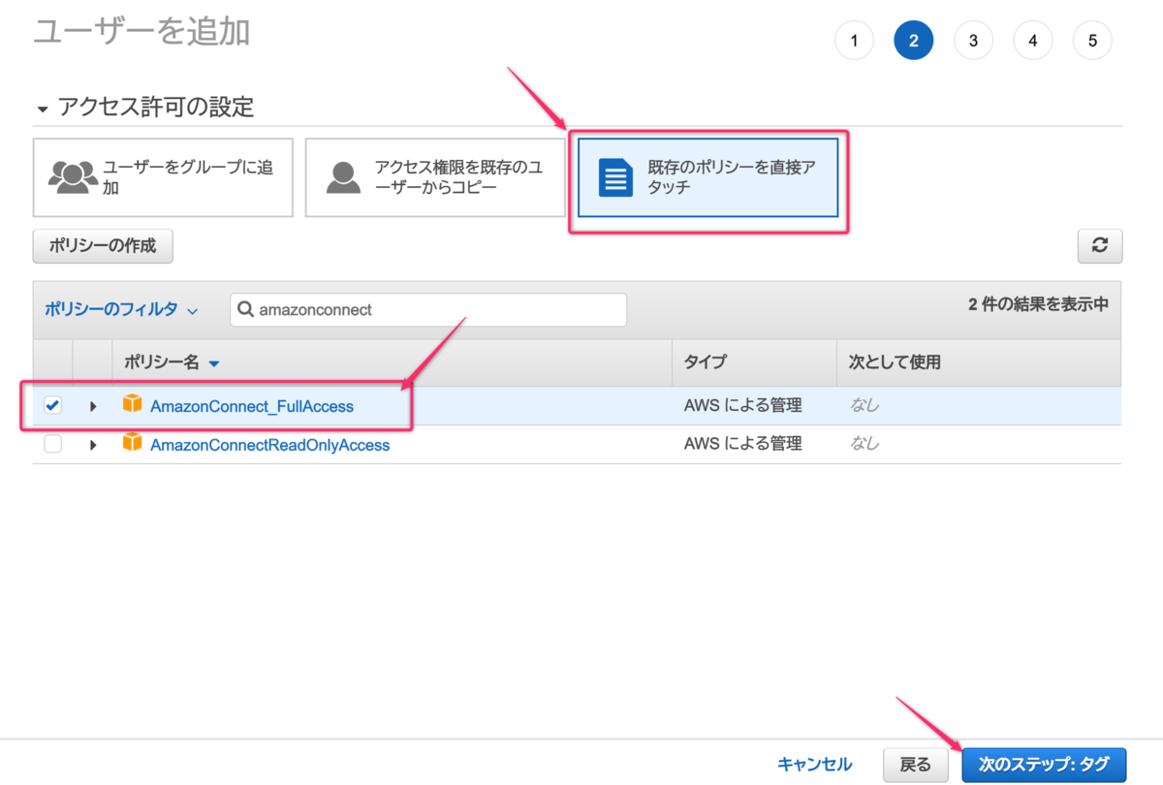
Task: Click the refresh policies icon button
Action: pyautogui.click(x=1100, y=246)
